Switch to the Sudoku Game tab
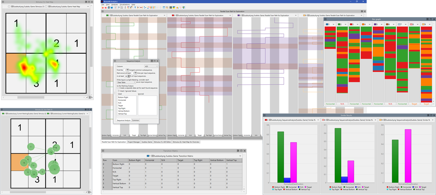Viewport: 436px width, 195px height. (146, 142)
